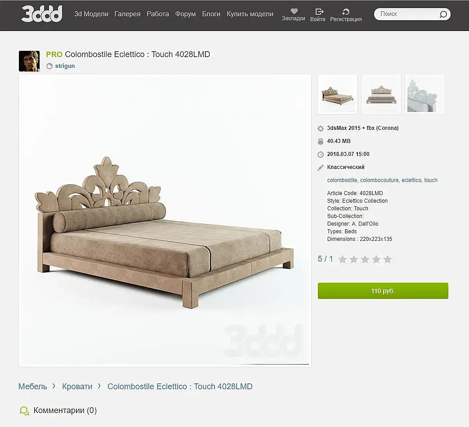Go to the Галерея menu item
This screenshot has height=427, width=469.
click(x=127, y=14)
